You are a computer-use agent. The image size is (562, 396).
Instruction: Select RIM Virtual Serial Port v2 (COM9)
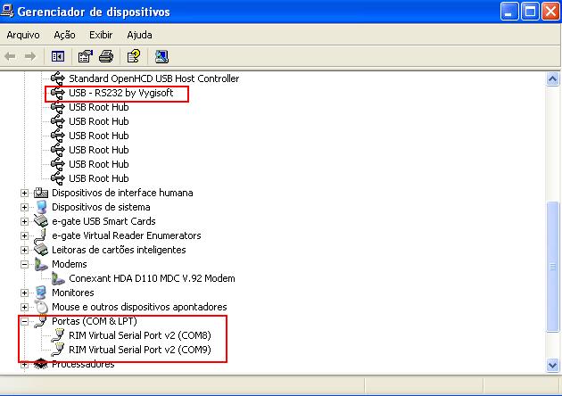[140, 350]
